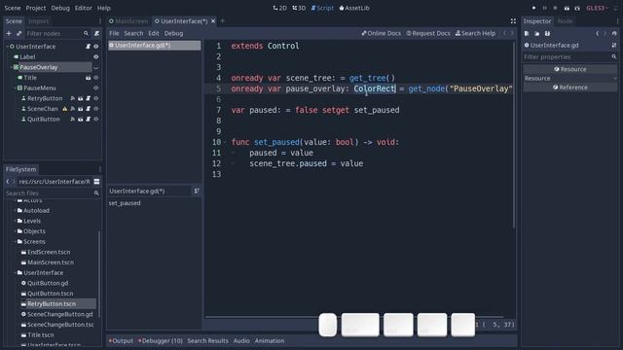Toggle visibility of RetryButton node

[x=95, y=98]
